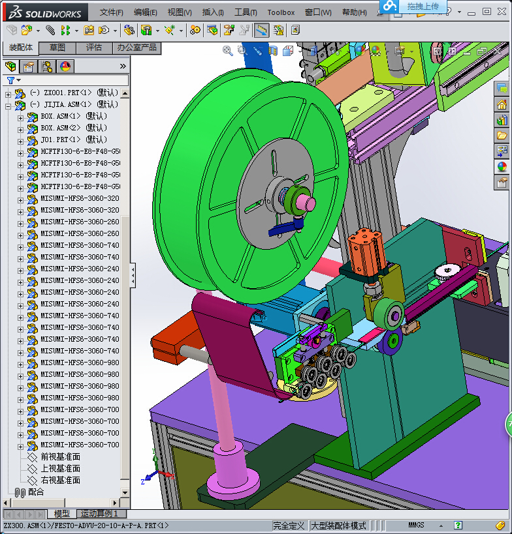512x534 pixels.
Task: Open the 文件(F) menu
Action: [x=111, y=12]
